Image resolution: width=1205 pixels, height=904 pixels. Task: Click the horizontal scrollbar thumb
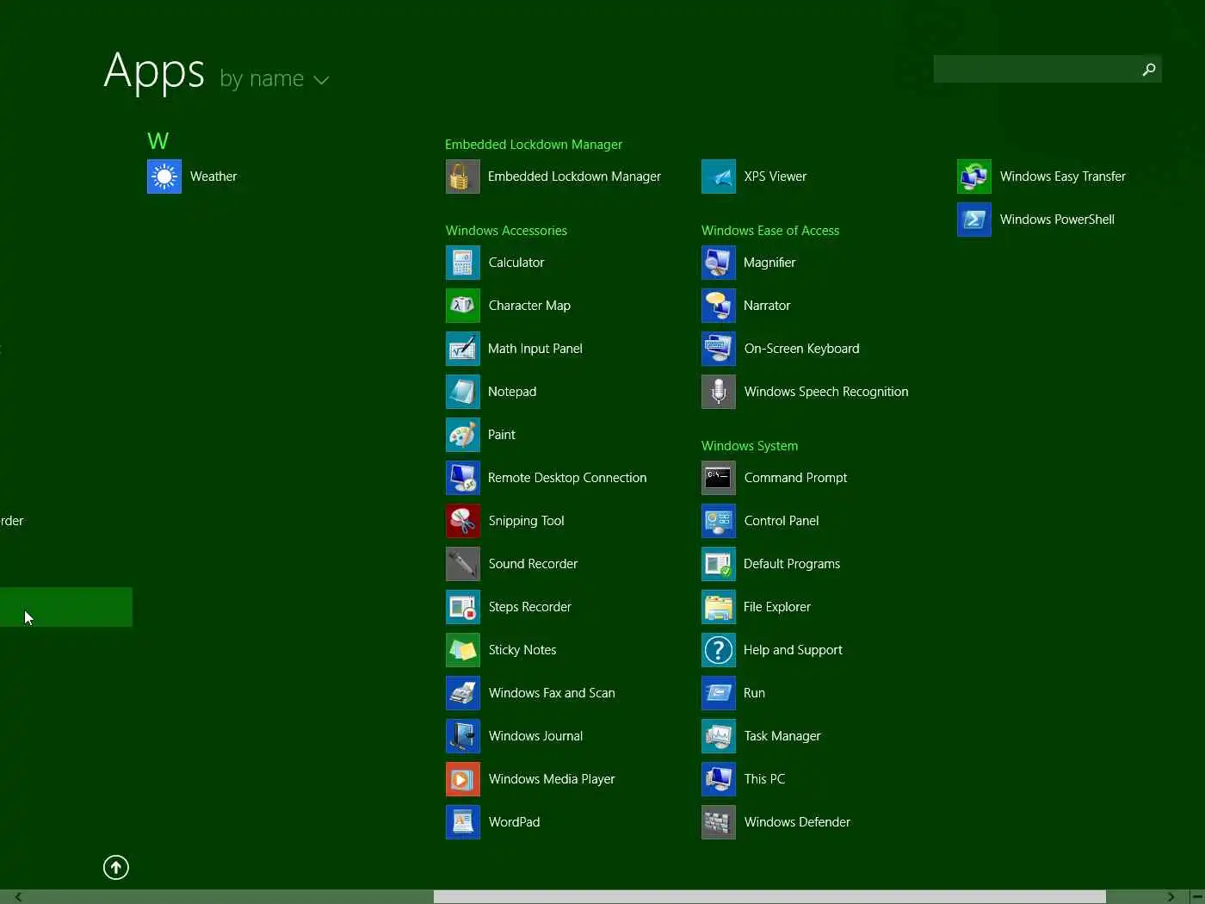[769, 897]
